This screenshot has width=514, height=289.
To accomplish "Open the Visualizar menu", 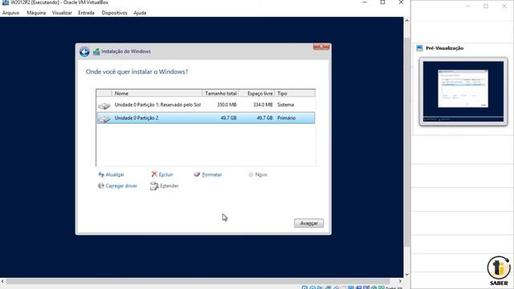I will (62, 13).
